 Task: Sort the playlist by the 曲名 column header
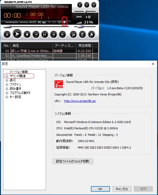pos(32,46)
